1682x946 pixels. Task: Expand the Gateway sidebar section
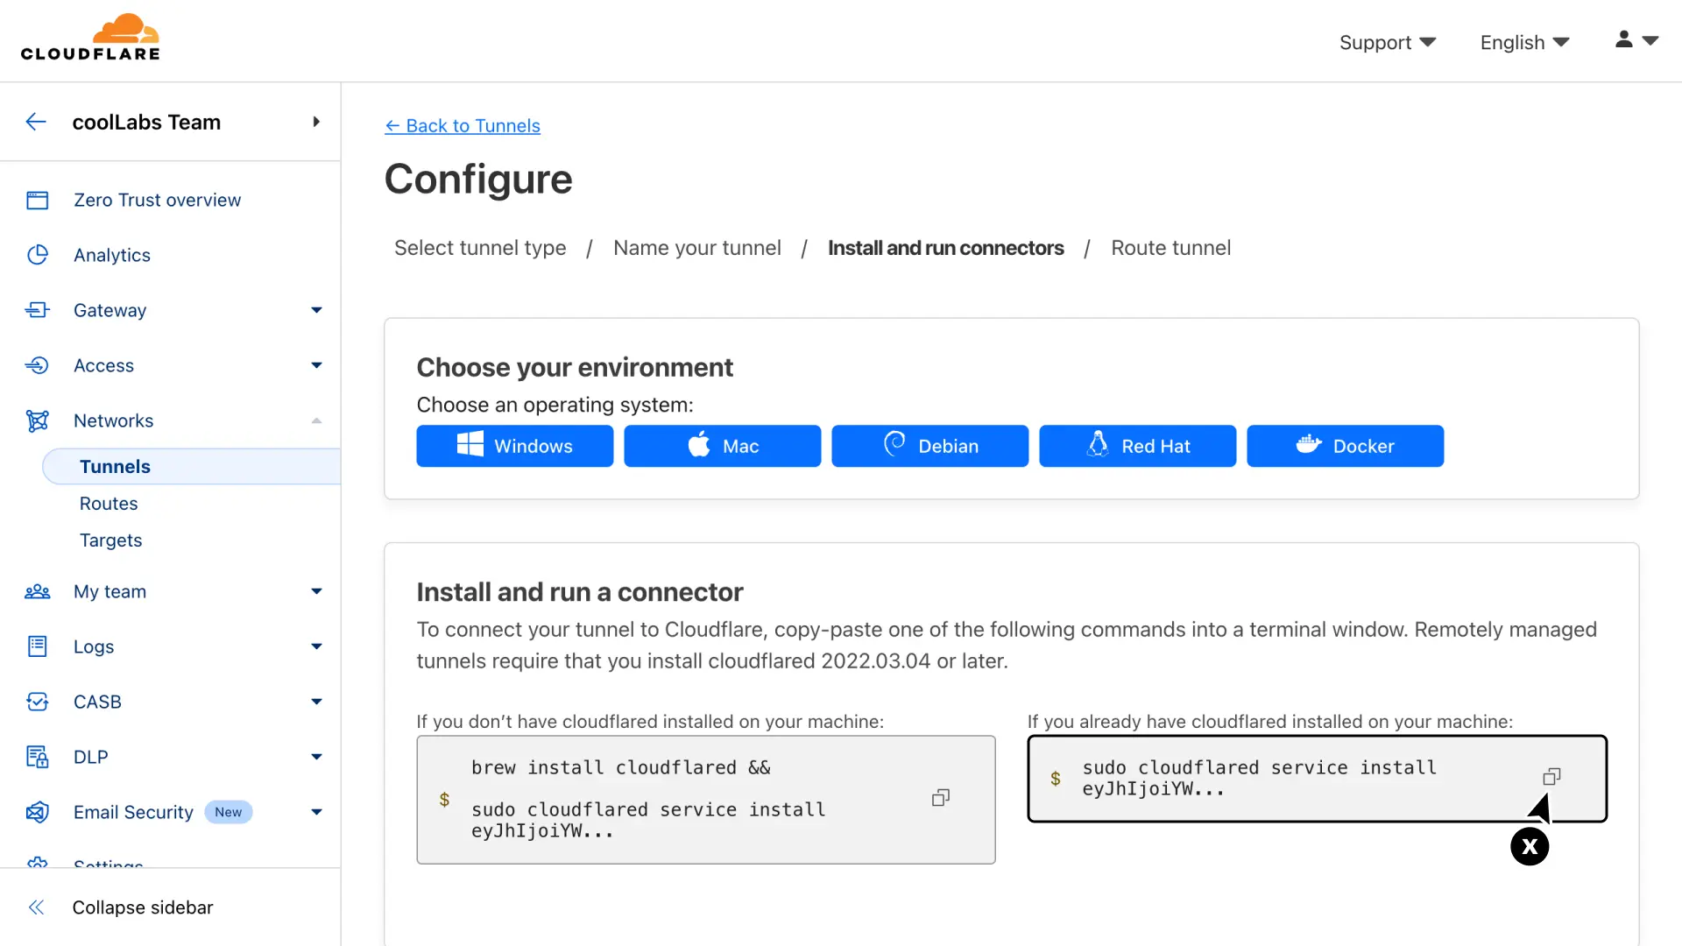coord(316,310)
